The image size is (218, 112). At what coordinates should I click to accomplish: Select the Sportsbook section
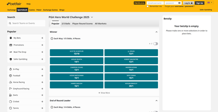pyautogui.click(x=22, y=10)
